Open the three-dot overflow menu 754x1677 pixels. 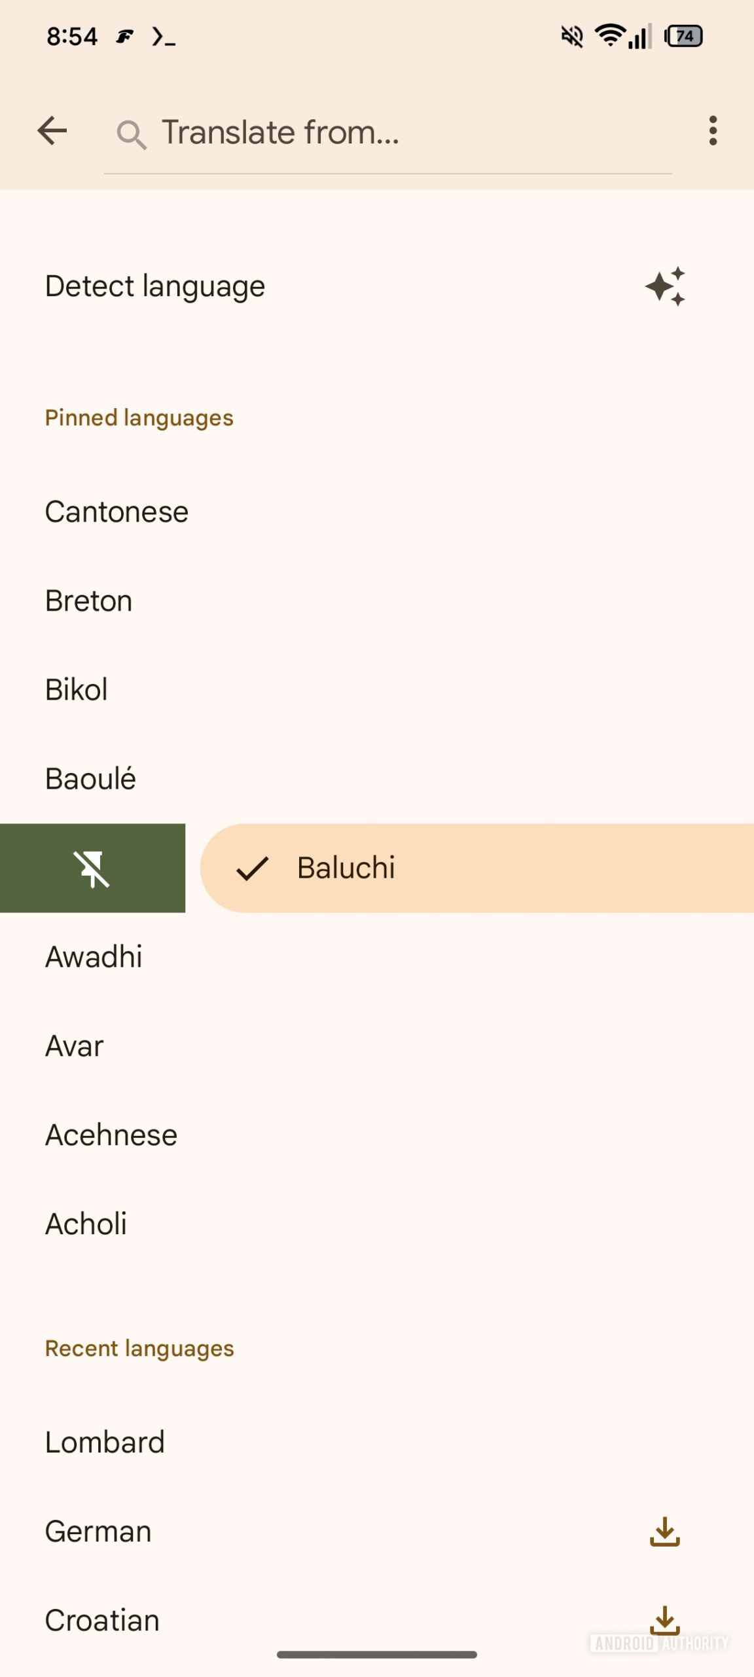713,130
